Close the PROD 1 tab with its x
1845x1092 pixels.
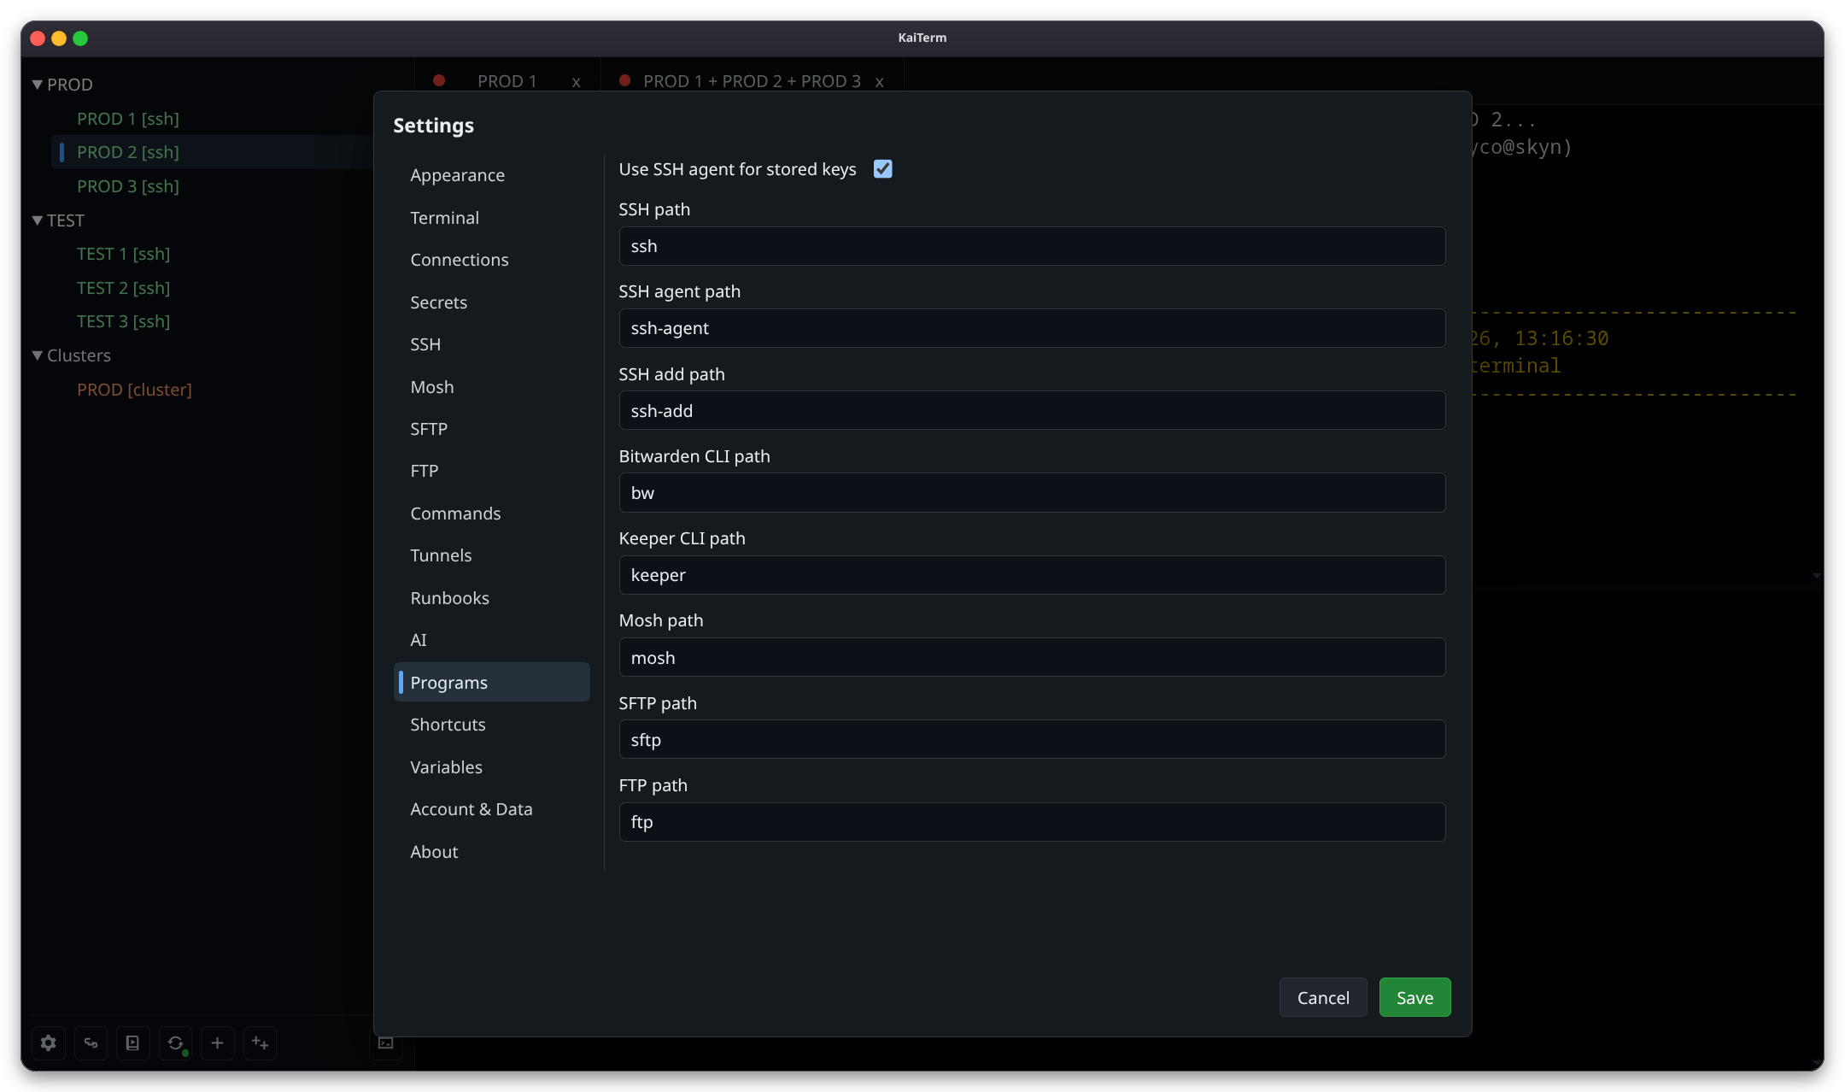point(576,82)
